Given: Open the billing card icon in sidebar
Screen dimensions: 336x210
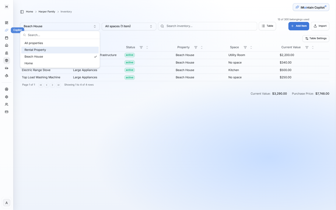Looking at the screenshot, I should click(6, 112).
